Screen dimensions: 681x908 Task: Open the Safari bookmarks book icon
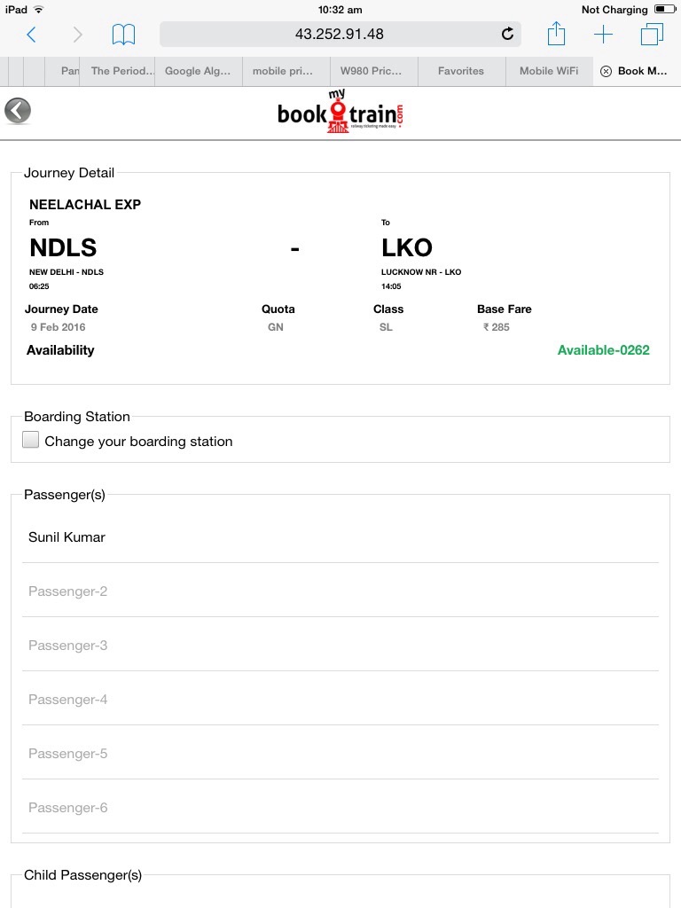tap(123, 35)
